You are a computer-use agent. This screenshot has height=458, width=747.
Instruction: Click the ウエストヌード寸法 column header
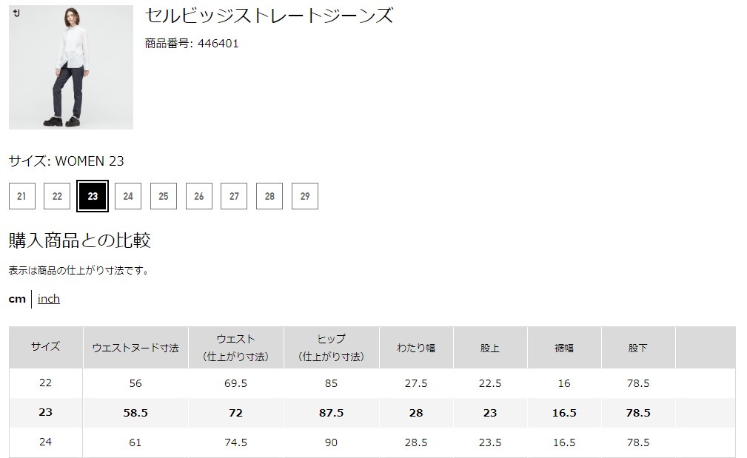(135, 348)
